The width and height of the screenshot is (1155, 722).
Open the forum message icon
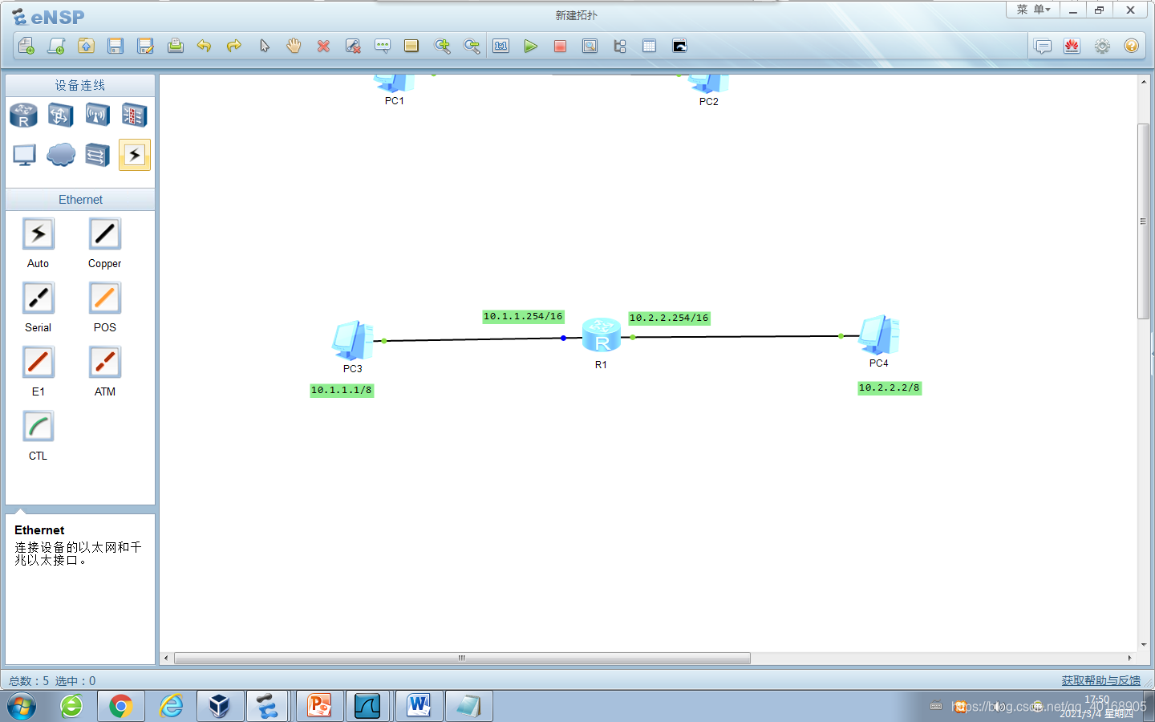[x=1043, y=46]
